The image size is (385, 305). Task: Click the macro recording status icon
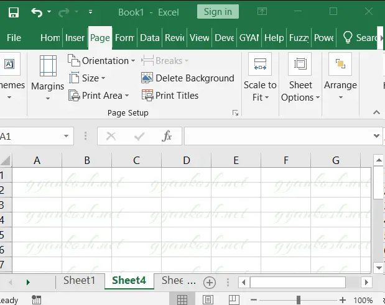[x=37, y=300]
